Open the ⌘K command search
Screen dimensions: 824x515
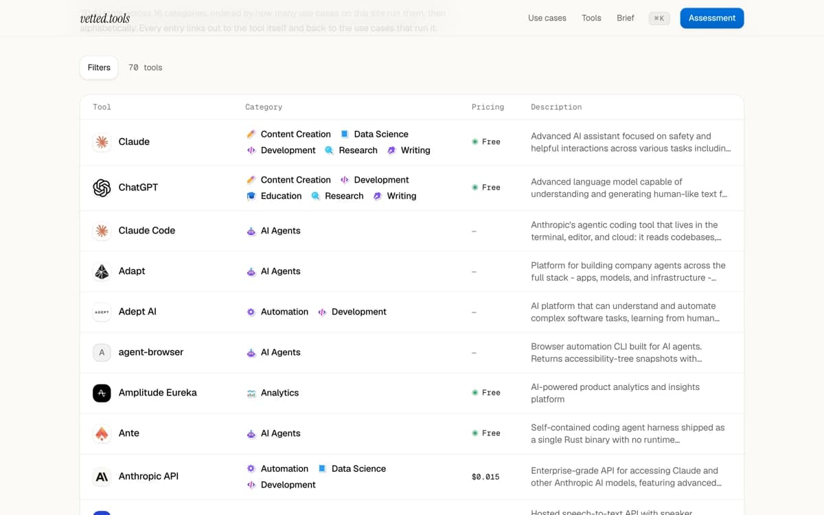tap(659, 19)
